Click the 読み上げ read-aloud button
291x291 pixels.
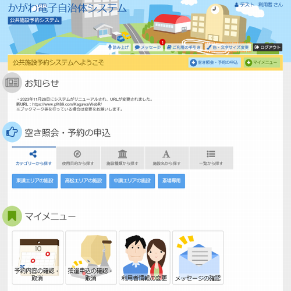click(x=119, y=47)
